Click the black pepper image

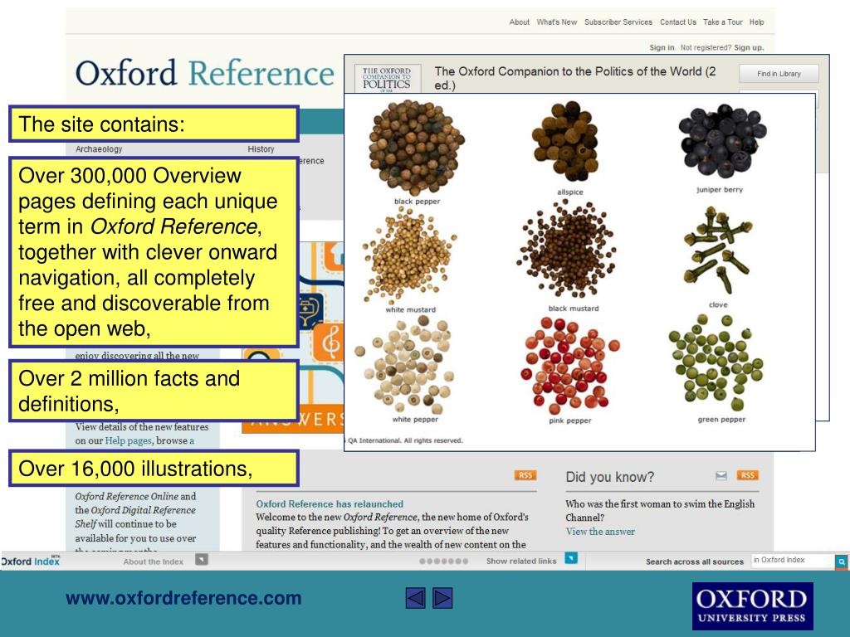(x=417, y=147)
